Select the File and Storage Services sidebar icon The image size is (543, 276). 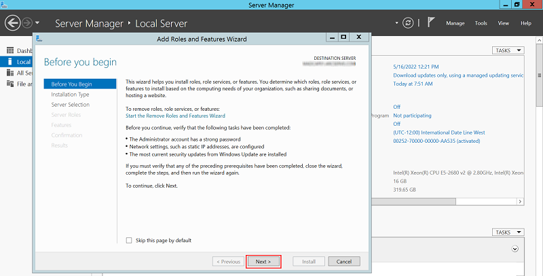[x=10, y=84]
